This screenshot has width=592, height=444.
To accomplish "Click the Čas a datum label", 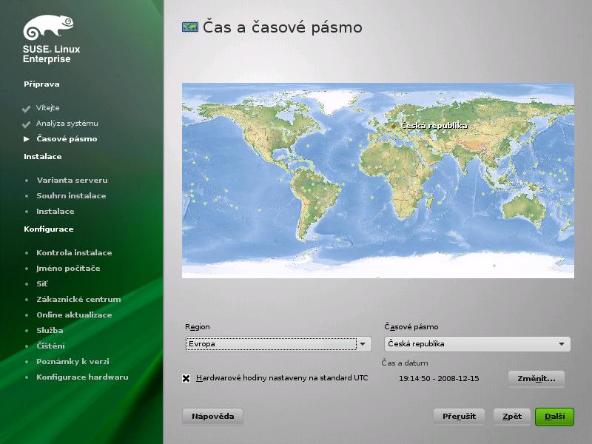I will [405, 363].
